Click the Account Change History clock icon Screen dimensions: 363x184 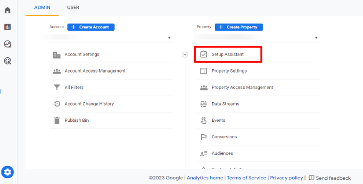coord(57,104)
